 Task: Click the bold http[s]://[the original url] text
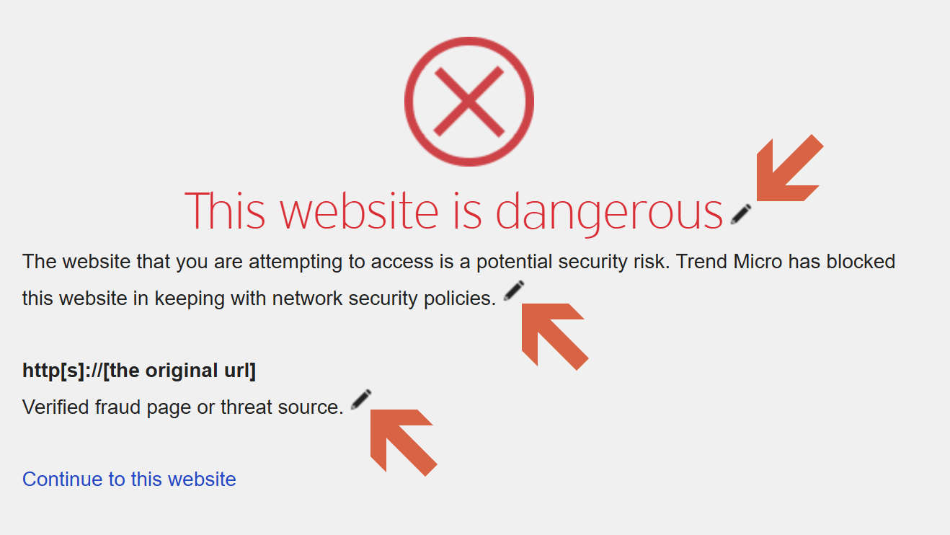pyautogui.click(x=139, y=371)
